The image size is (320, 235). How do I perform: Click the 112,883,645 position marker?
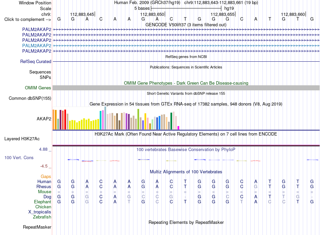pos(82,14)
